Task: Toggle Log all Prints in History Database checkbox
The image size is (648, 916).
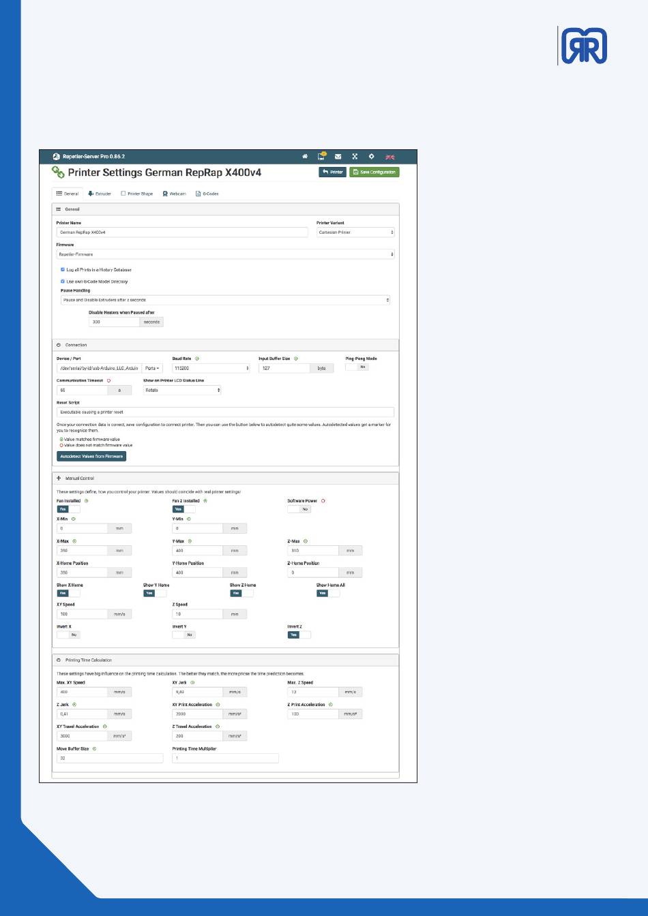Action: pos(63,270)
